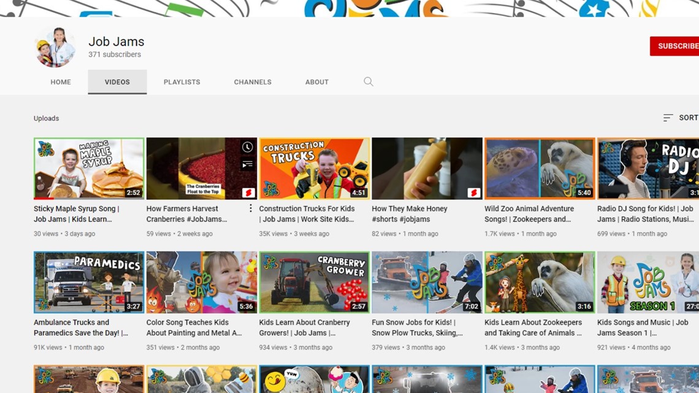Click the 371 subscribers count
The height and width of the screenshot is (393, 699).
[116, 55]
